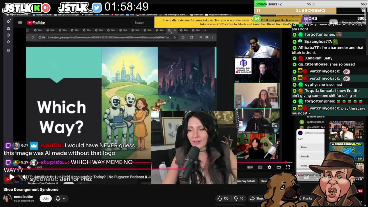
Task: Click the second left sidebar icon below sparkle
Action: tap(8, 28)
